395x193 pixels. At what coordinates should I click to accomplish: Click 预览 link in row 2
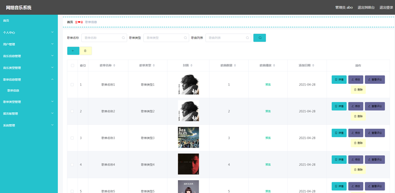pyautogui.click(x=268, y=111)
